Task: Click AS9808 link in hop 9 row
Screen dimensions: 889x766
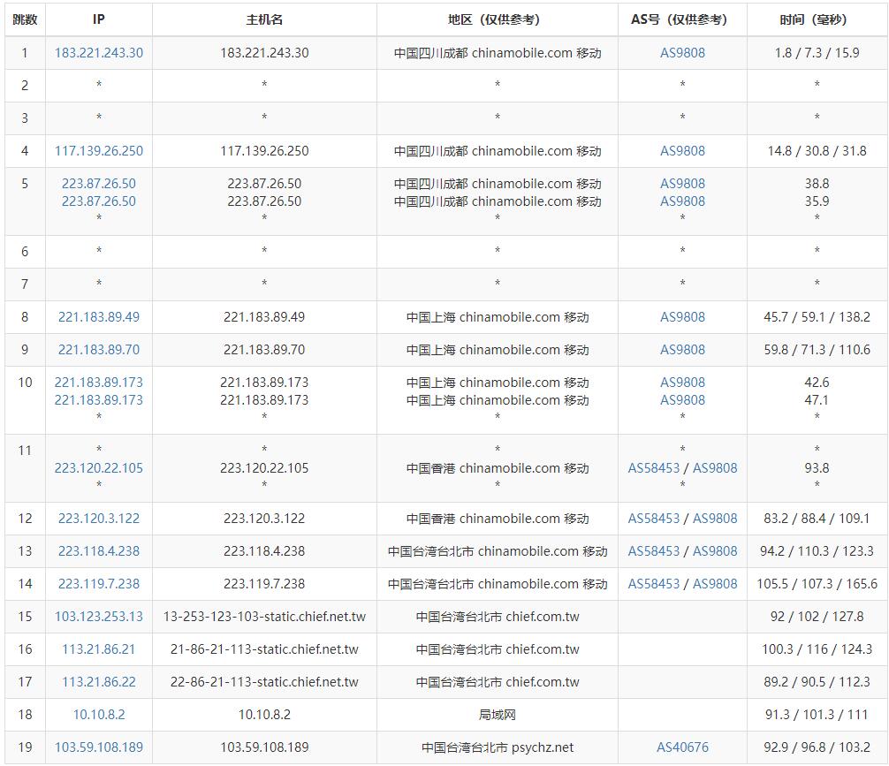Action: (x=682, y=350)
